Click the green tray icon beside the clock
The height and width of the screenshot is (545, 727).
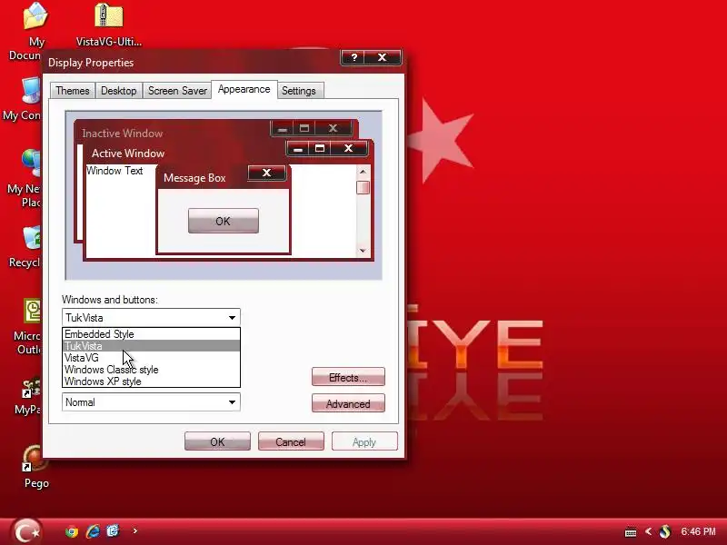point(665,531)
